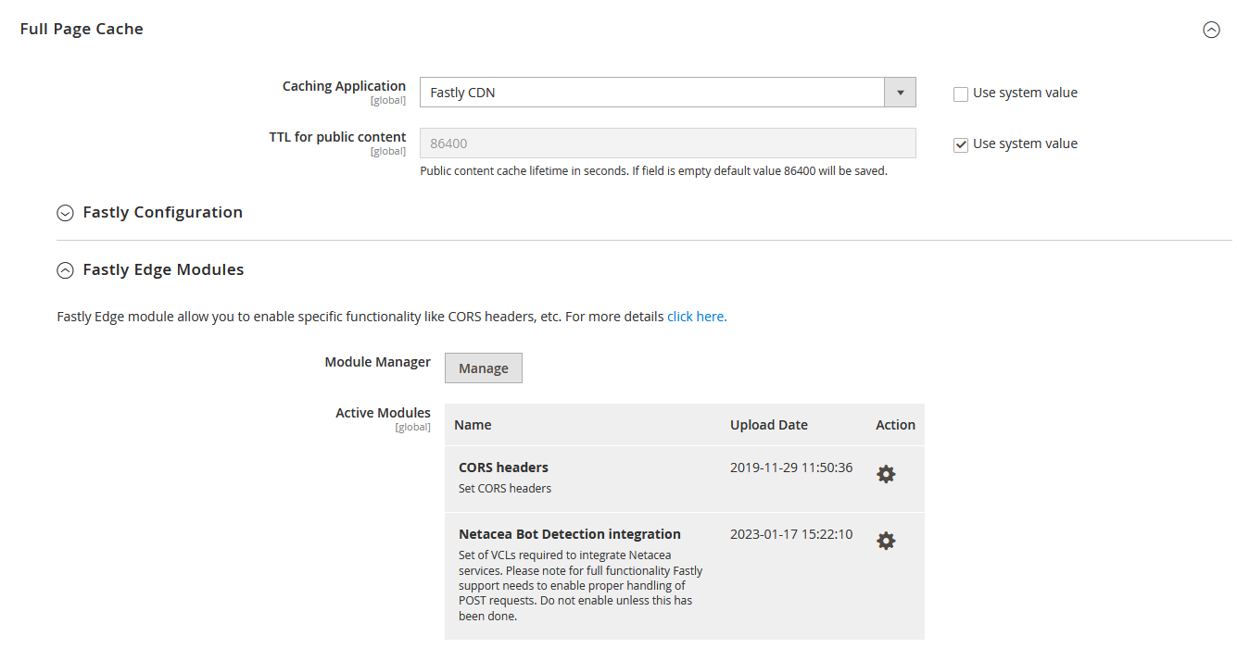Click the Full Page Cache heading
Image resolution: width=1237 pixels, height=661 pixels.
click(82, 30)
